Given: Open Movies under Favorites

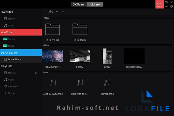Looking at the screenshot, I should pyautogui.click(x=21, y=19).
